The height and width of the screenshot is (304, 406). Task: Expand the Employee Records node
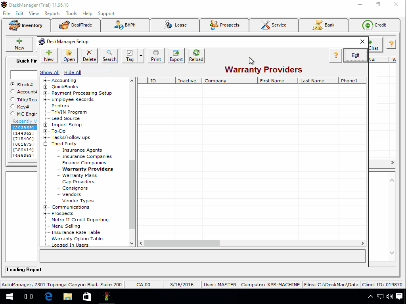click(x=45, y=99)
